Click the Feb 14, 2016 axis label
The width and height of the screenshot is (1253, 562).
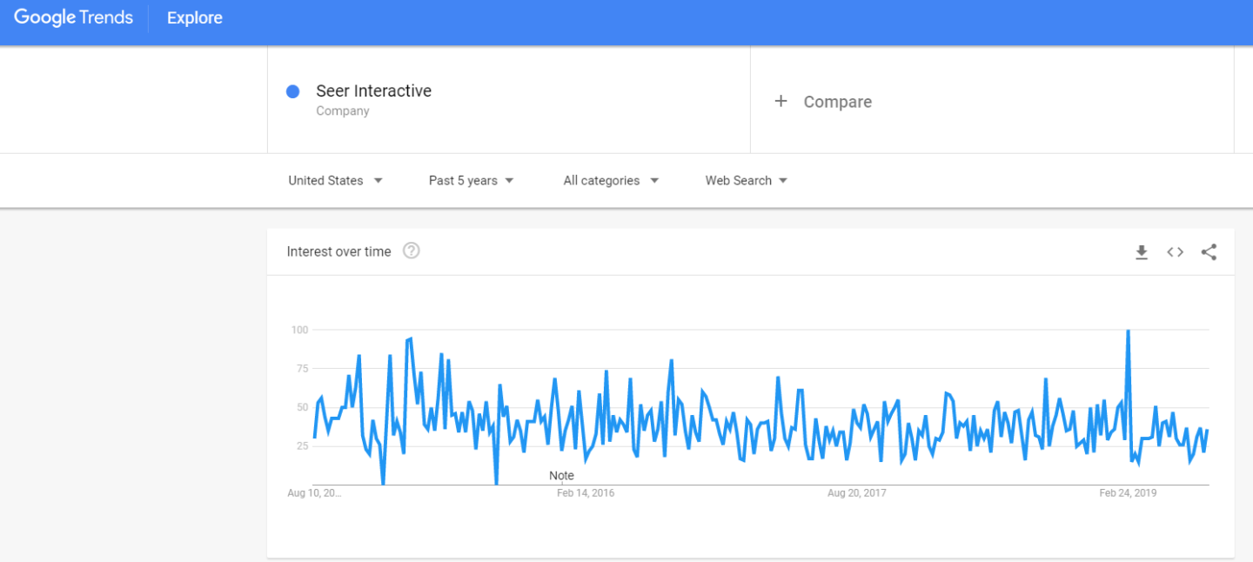(585, 493)
